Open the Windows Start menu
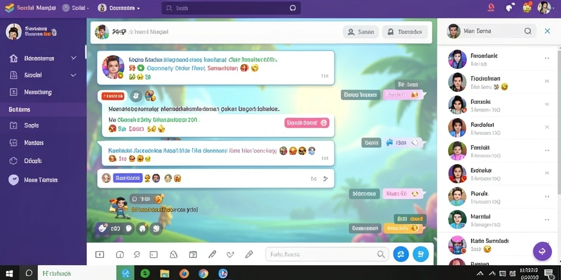 [9, 273]
